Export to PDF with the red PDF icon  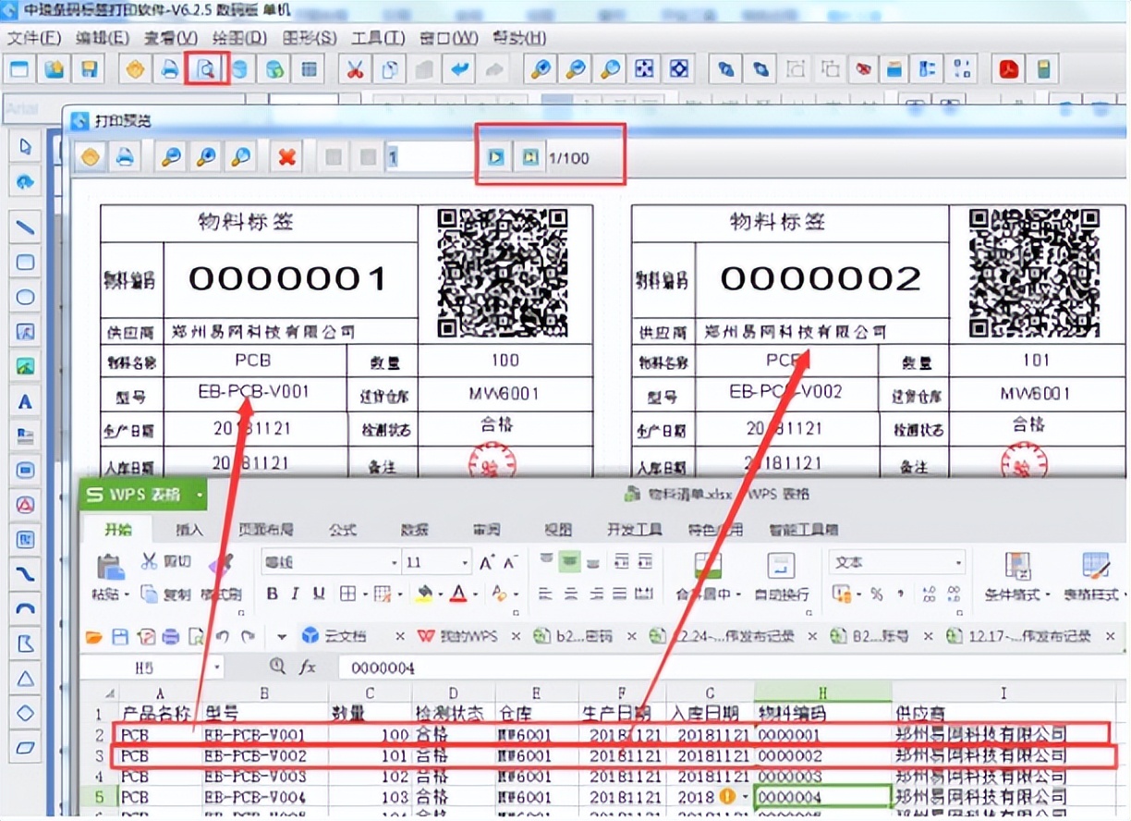tap(1009, 69)
